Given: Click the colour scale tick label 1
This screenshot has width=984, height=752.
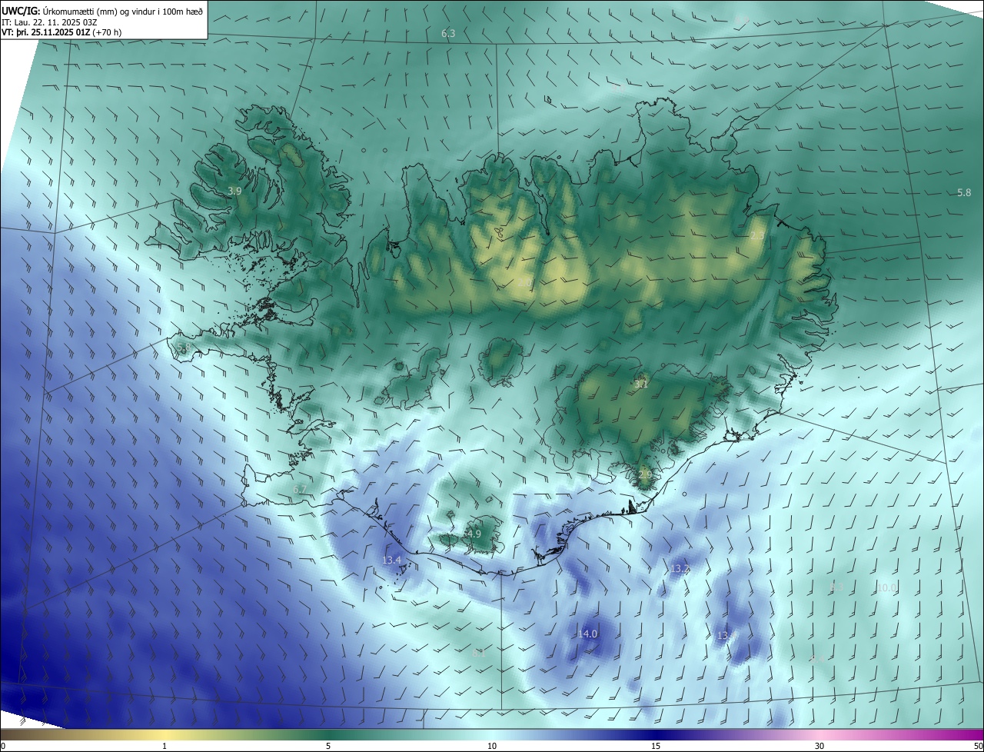Looking at the screenshot, I should 165,746.
